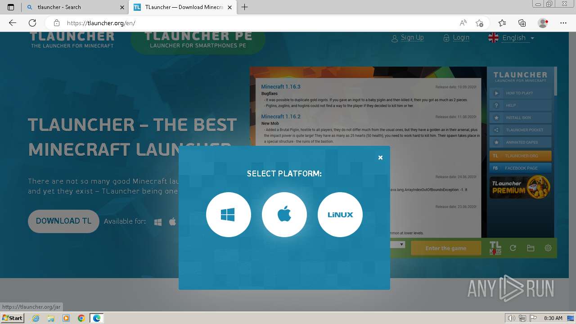Select HOW TO PLAY? in launcher sidebar

point(520,93)
